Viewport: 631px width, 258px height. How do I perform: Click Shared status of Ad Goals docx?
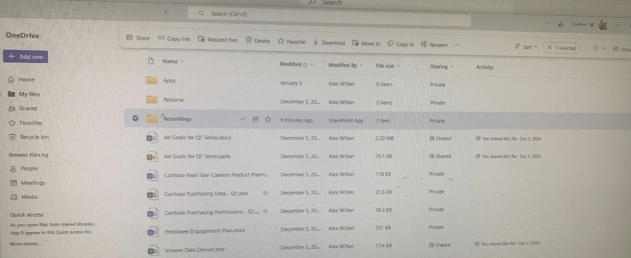(x=440, y=138)
